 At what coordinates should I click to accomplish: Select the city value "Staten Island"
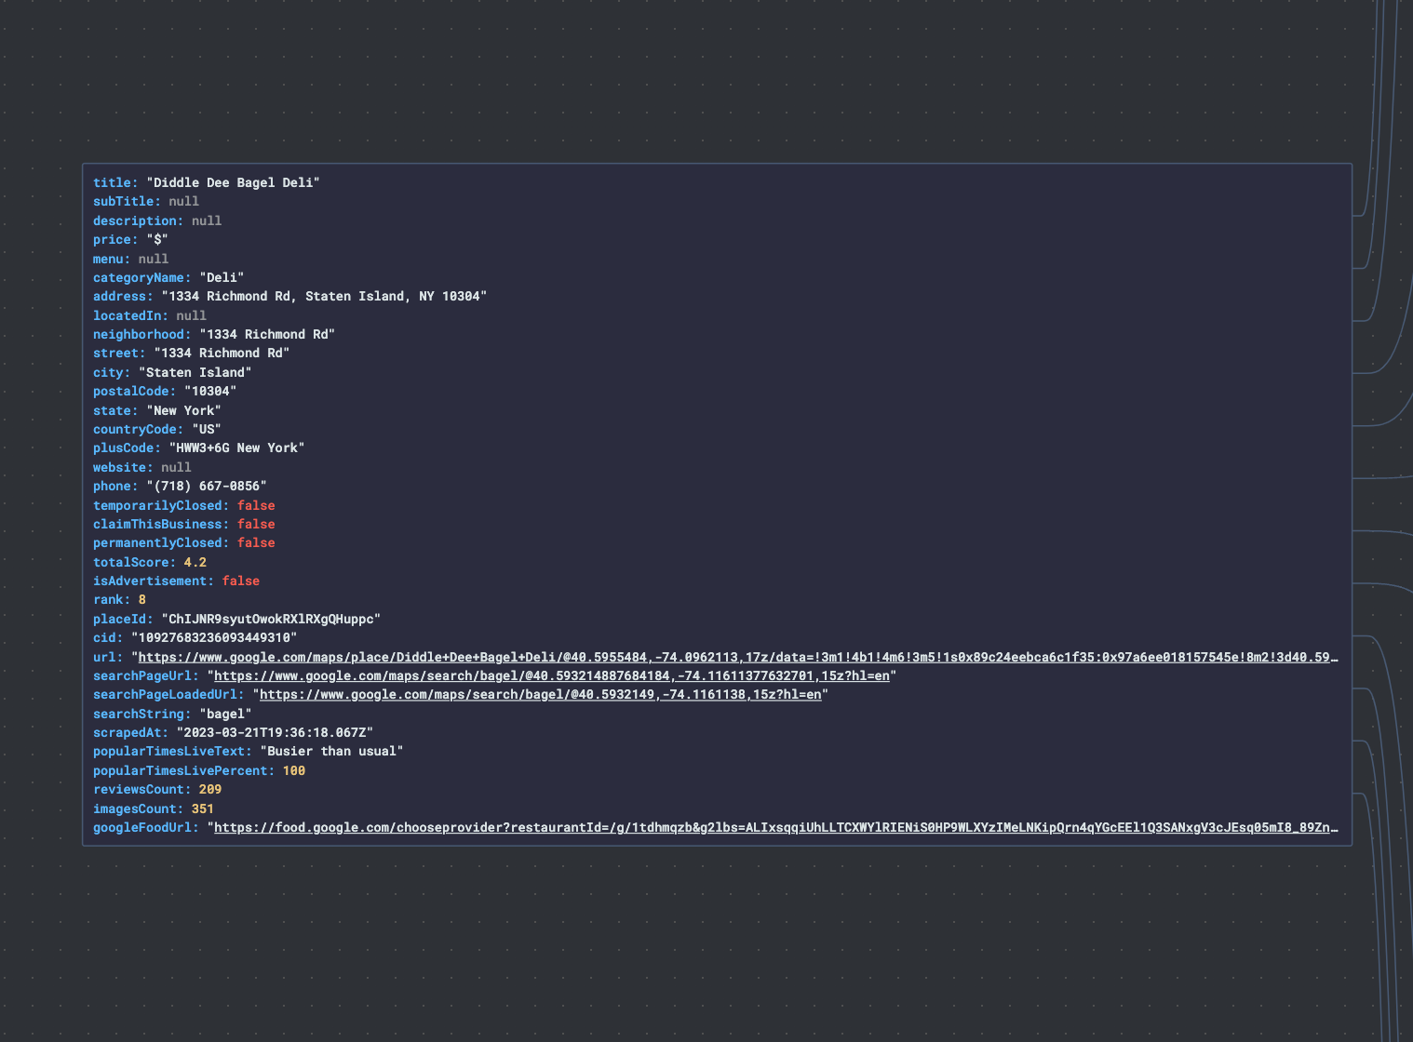pyautogui.click(x=195, y=372)
